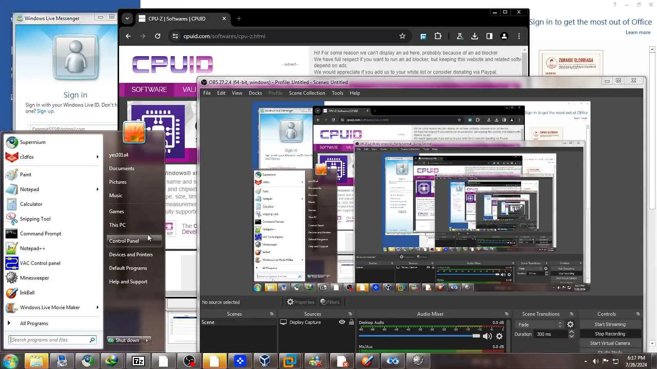
Task: Launch Supermium from Start menu
Action: tap(53, 142)
